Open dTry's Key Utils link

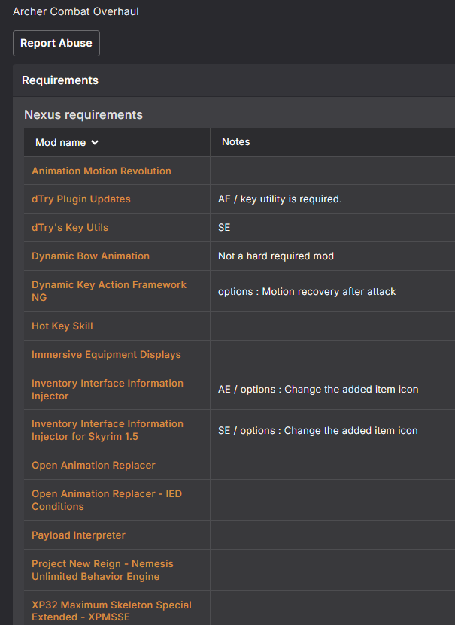70,228
